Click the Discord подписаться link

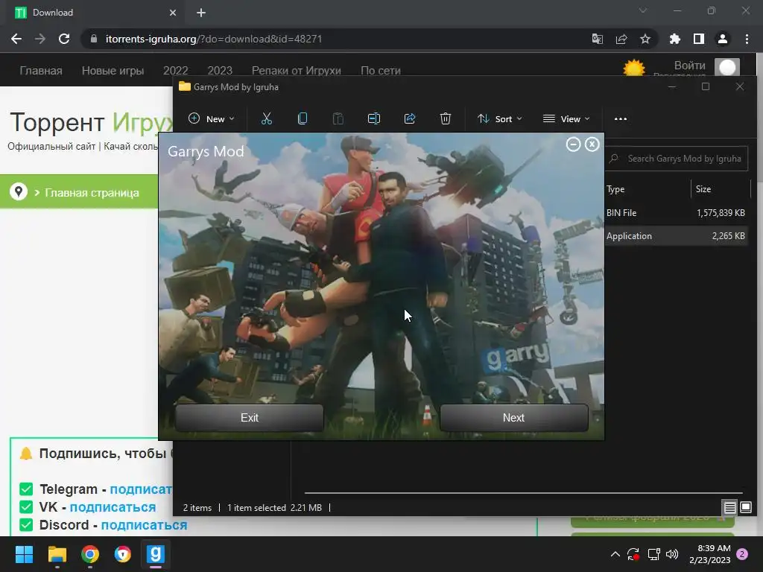[x=144, y=525]
